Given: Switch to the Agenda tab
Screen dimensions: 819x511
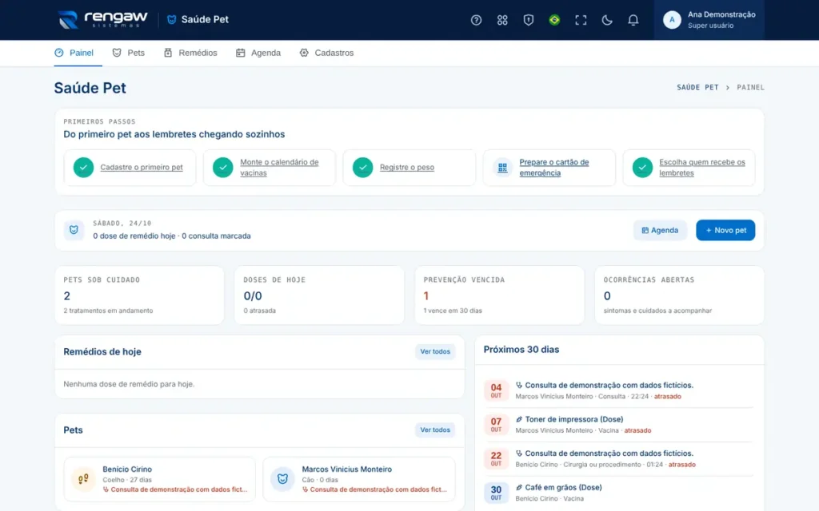Looking at the screenshot, I should [258, 53].
